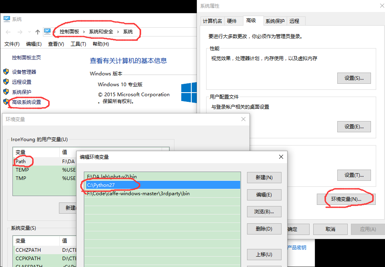Click the shield icon next to 系统保护

(6, 91)
